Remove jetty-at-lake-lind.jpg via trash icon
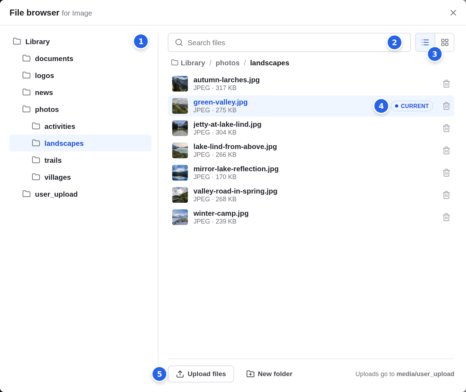Viewport: 466px width, 392px height. [x=446, y=128]
